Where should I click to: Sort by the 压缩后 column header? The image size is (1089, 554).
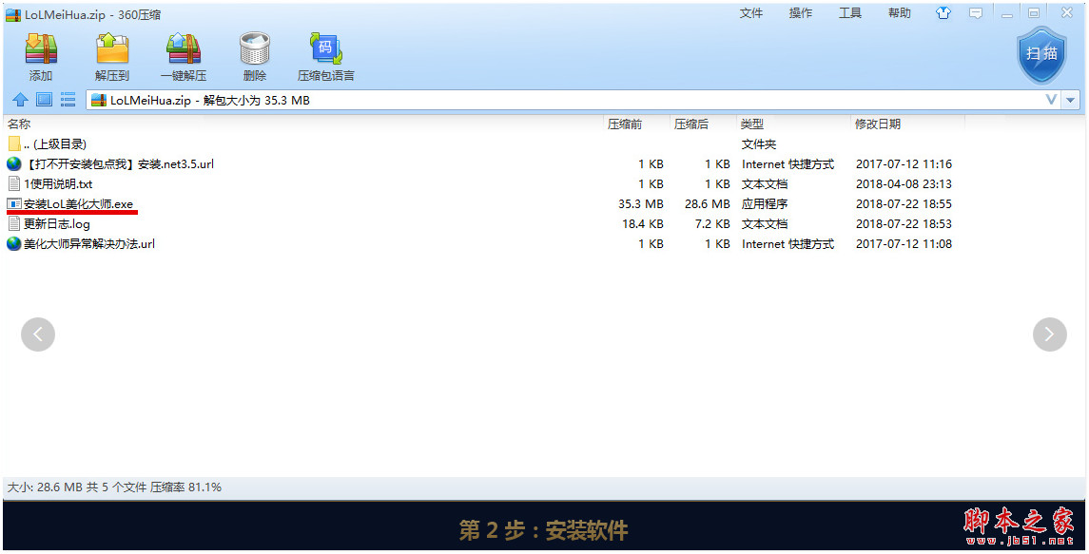(x=691, y=124)
